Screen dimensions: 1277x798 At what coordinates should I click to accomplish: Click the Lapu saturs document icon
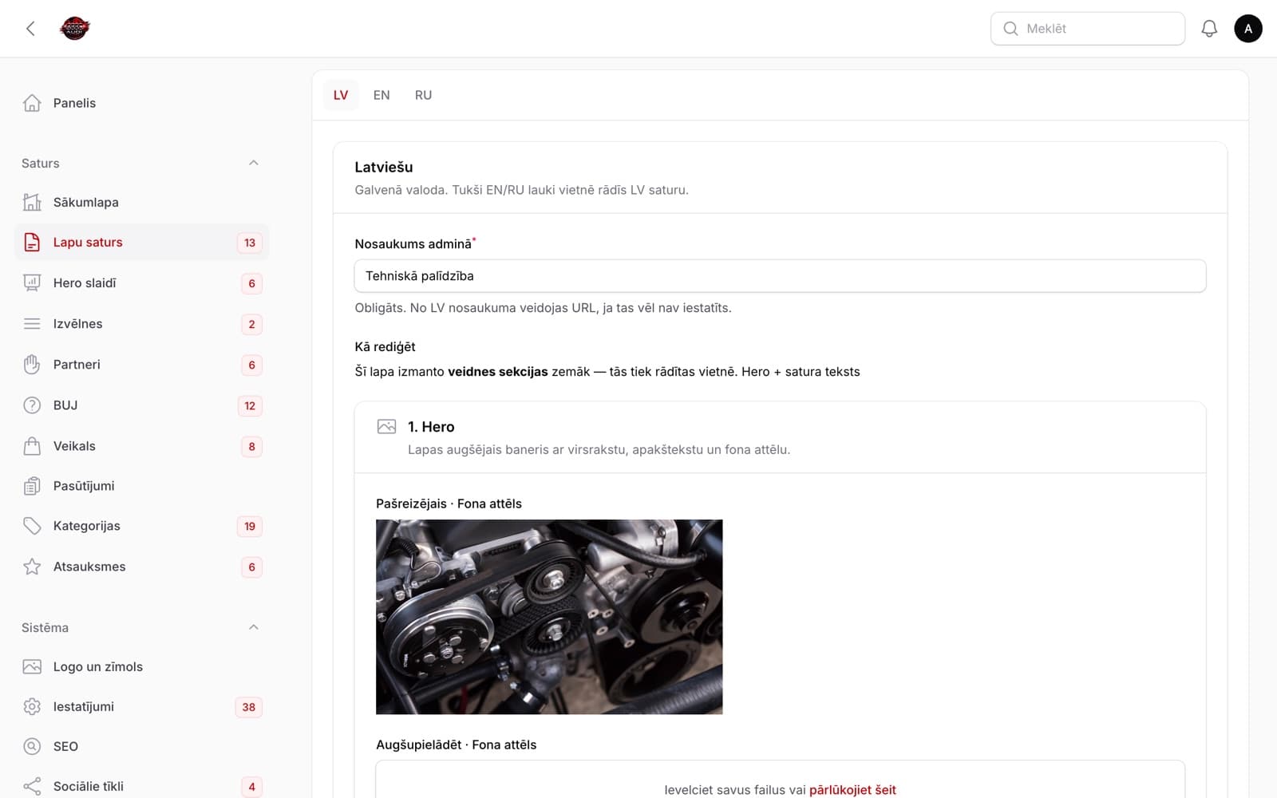pyautogui.click(x=32, y=243)
